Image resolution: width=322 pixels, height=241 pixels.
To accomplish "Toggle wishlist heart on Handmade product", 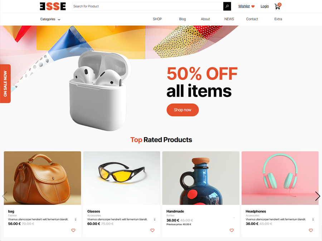I will (x=231, y=230).
